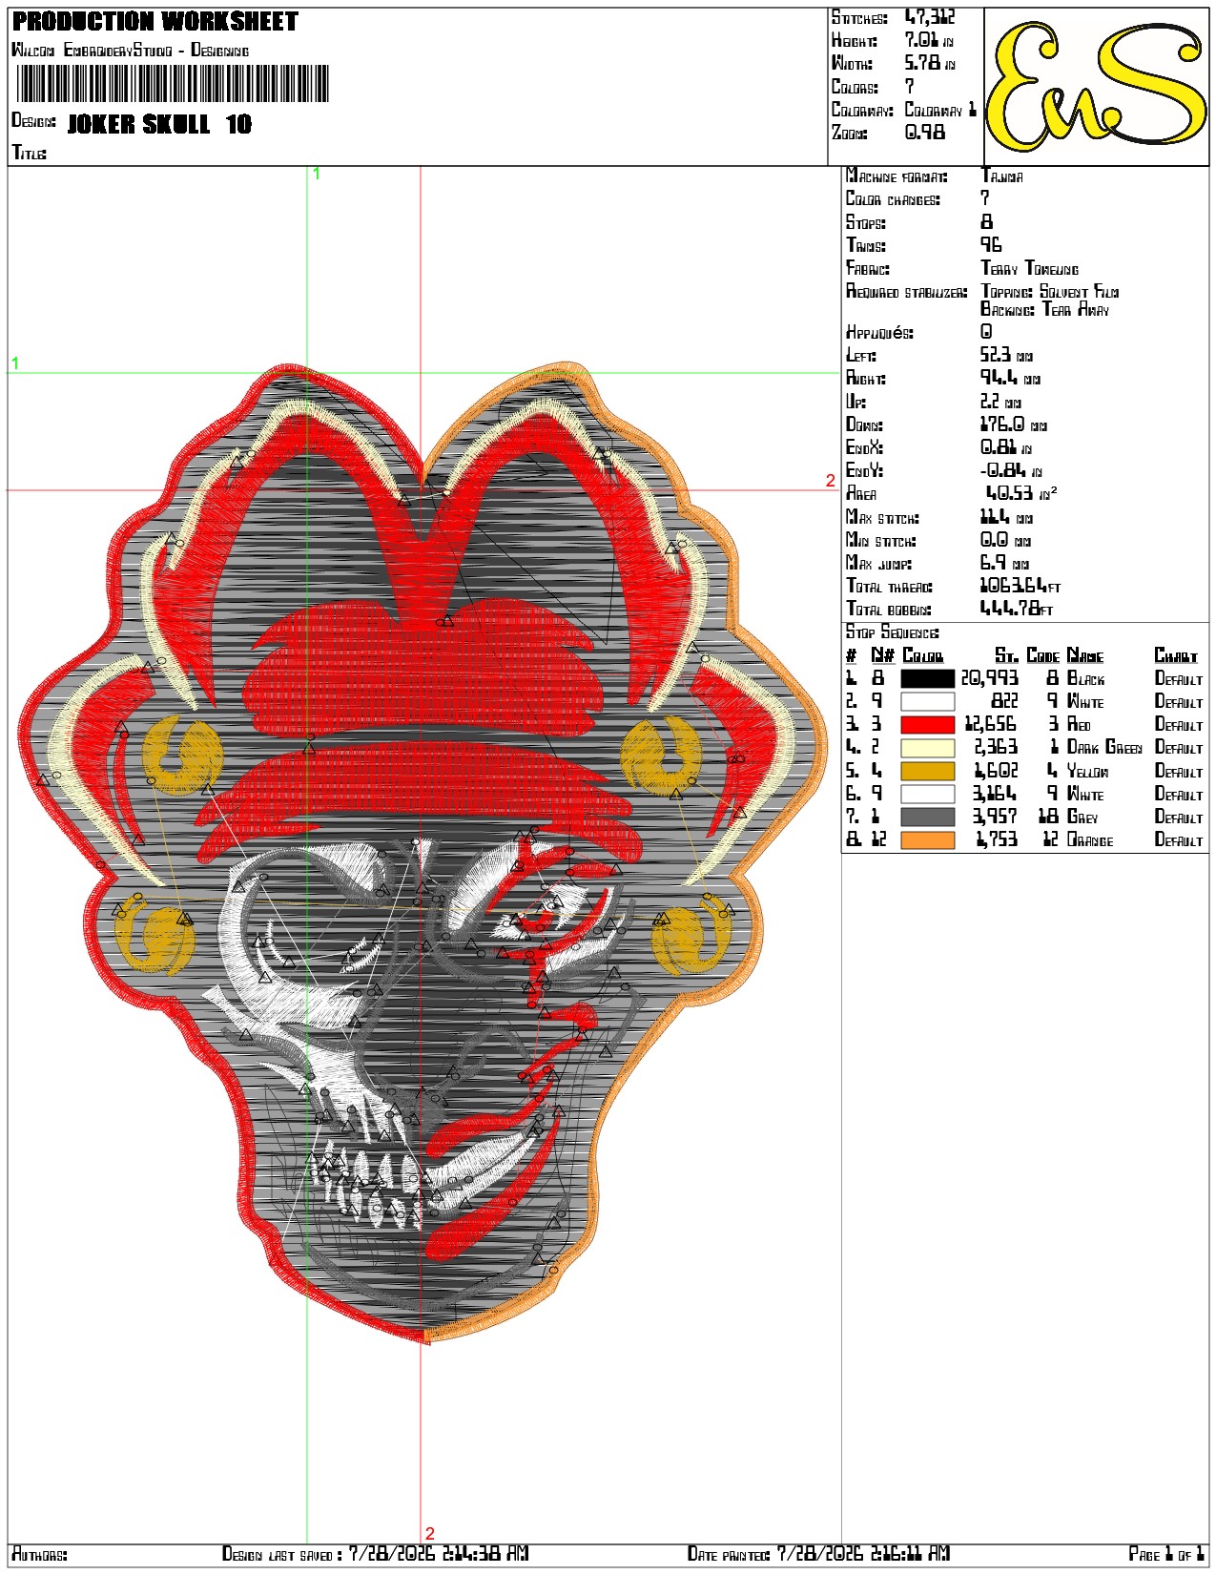Click the Left value 52.3 mm
The image size is (1216, 1574).
[x=1007, y=355]
